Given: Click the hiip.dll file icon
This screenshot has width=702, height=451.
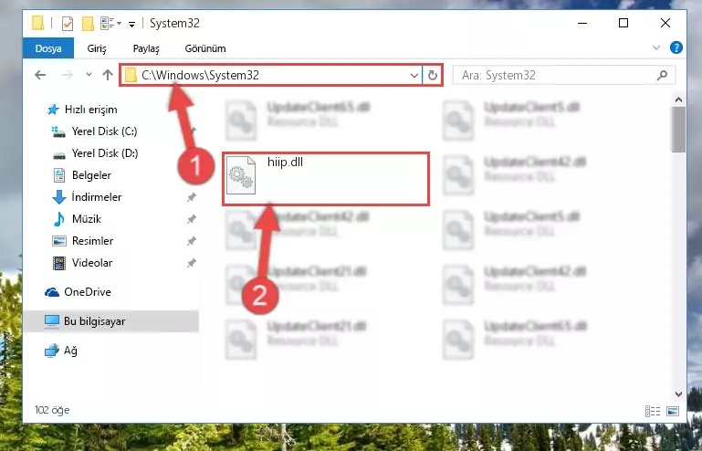Looking at the screenshot, I should (241, 175).
